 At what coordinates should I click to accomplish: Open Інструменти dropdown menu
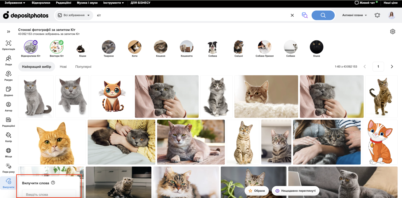(x=114, y=3)
